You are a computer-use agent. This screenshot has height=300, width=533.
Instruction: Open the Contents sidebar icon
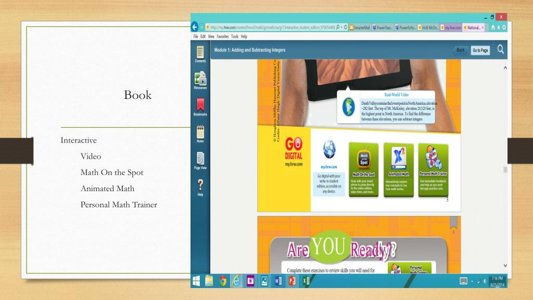pos(200,54)
